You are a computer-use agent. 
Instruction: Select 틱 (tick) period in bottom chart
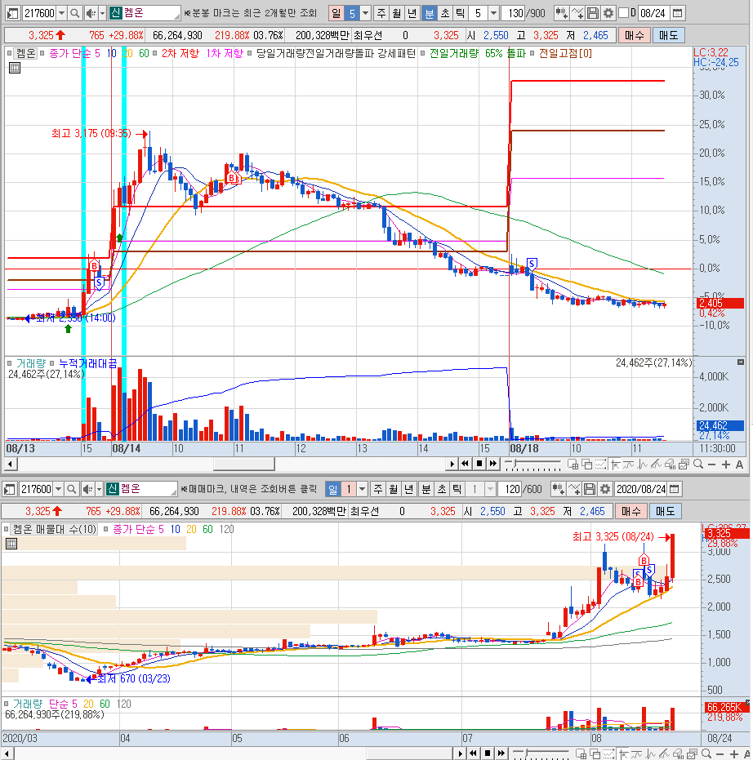tap(457, 489)
